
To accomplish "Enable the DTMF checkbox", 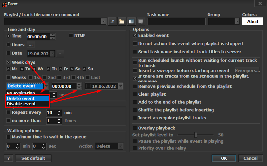I will click(x=71, y=36).
